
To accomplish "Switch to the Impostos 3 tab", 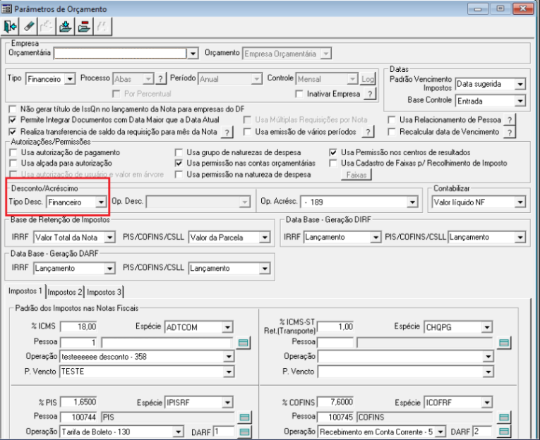I will pos(104,293).
